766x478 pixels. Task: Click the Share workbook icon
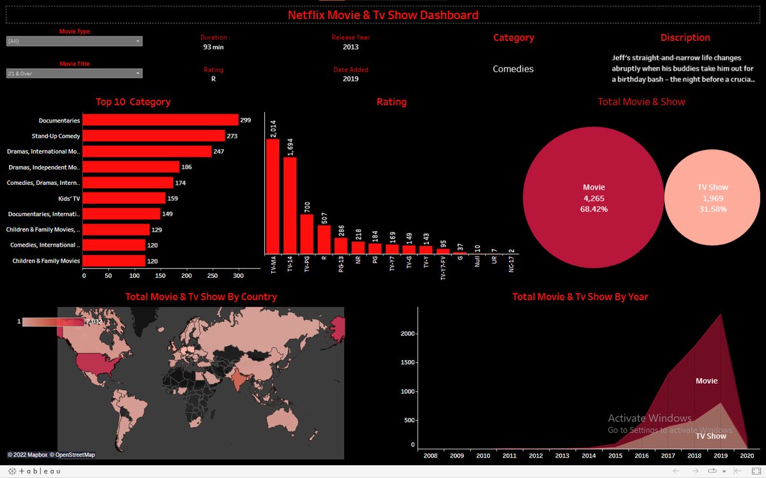[x=712, y=471]
